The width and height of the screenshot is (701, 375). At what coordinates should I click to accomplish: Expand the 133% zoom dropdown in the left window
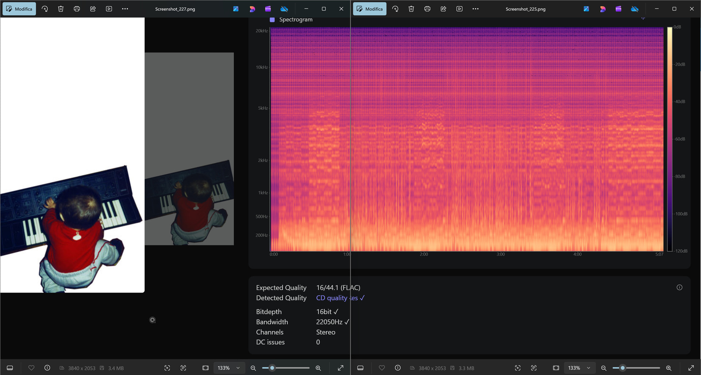[229, 368]
